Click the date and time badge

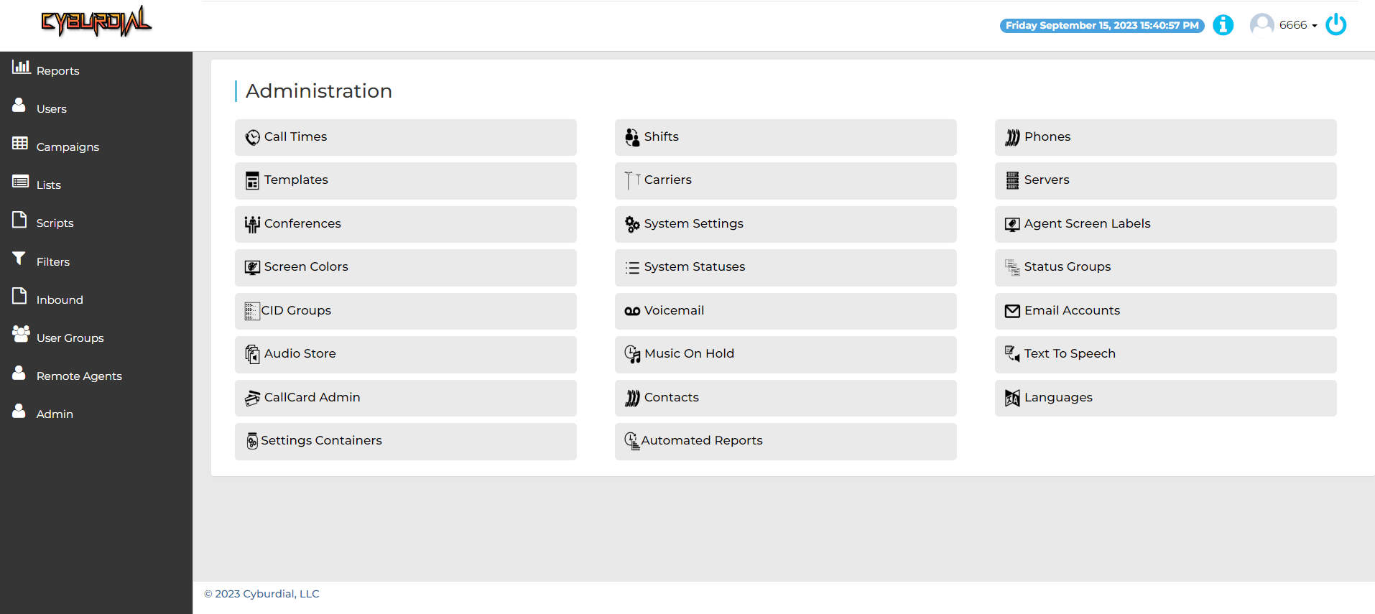[1102, 25]
